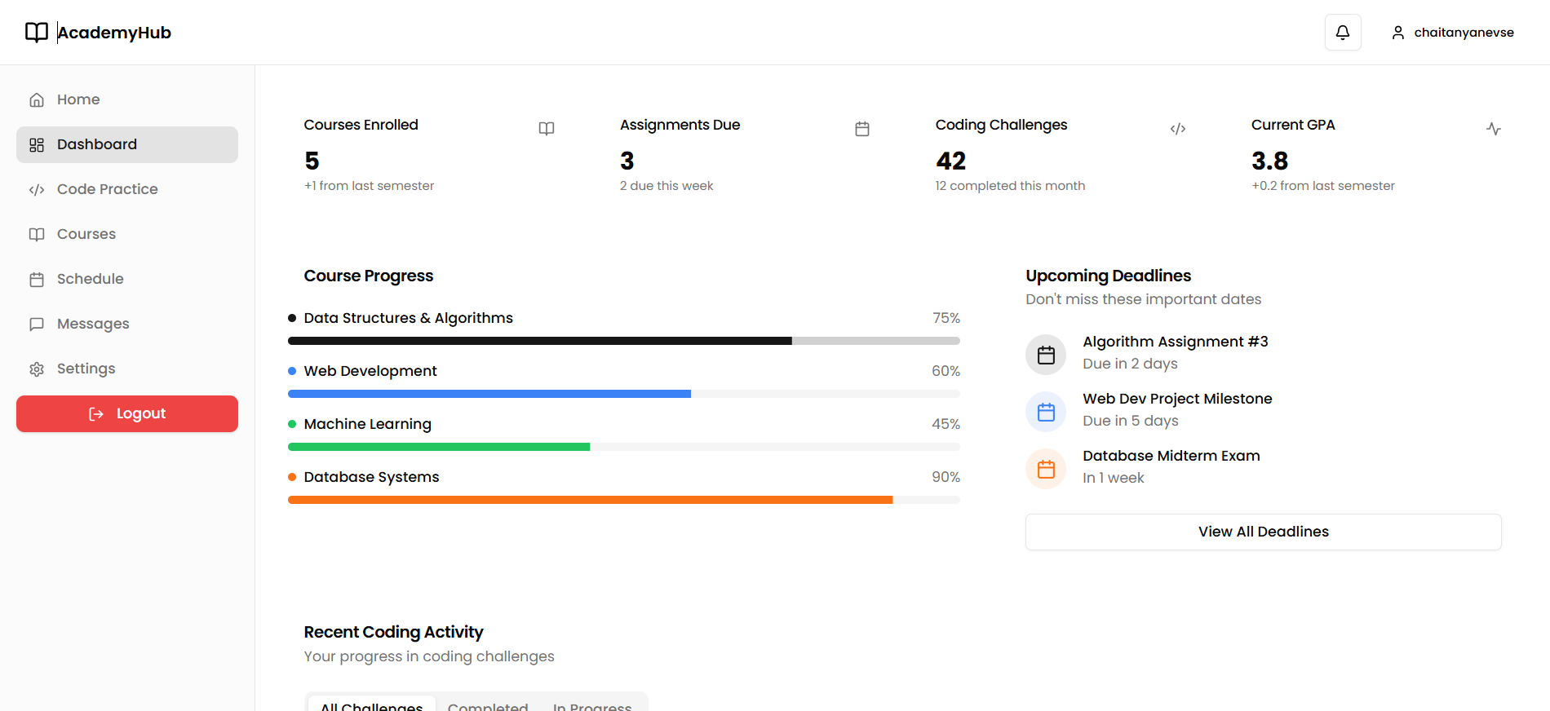Open Settings from the sidebar

point(86,369)
